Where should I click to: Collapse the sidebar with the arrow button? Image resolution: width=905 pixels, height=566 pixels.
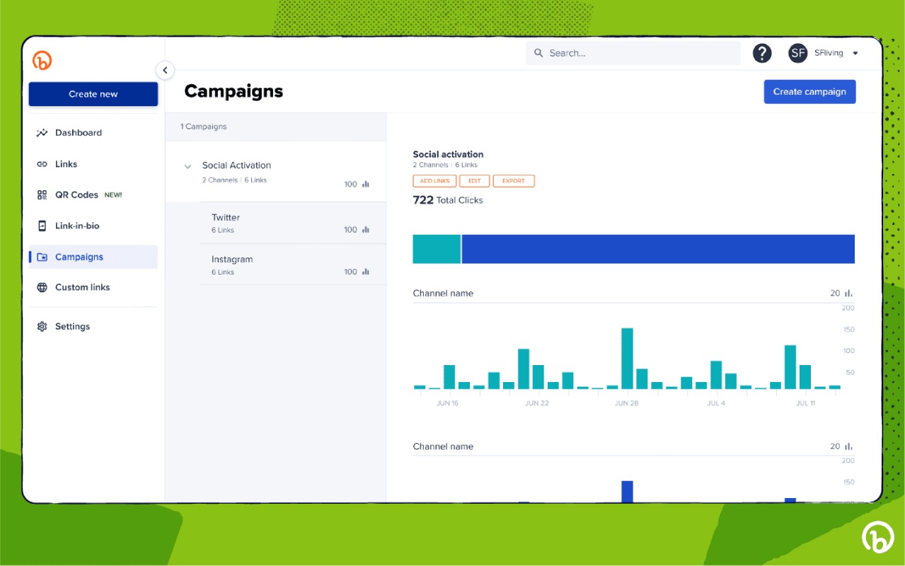pos(165,70)
